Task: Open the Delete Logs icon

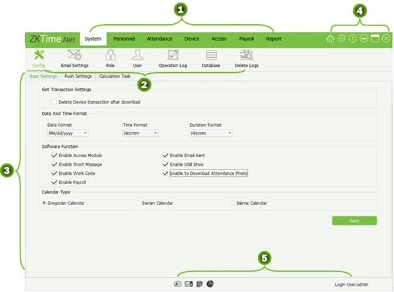Action: pos(246,55)
